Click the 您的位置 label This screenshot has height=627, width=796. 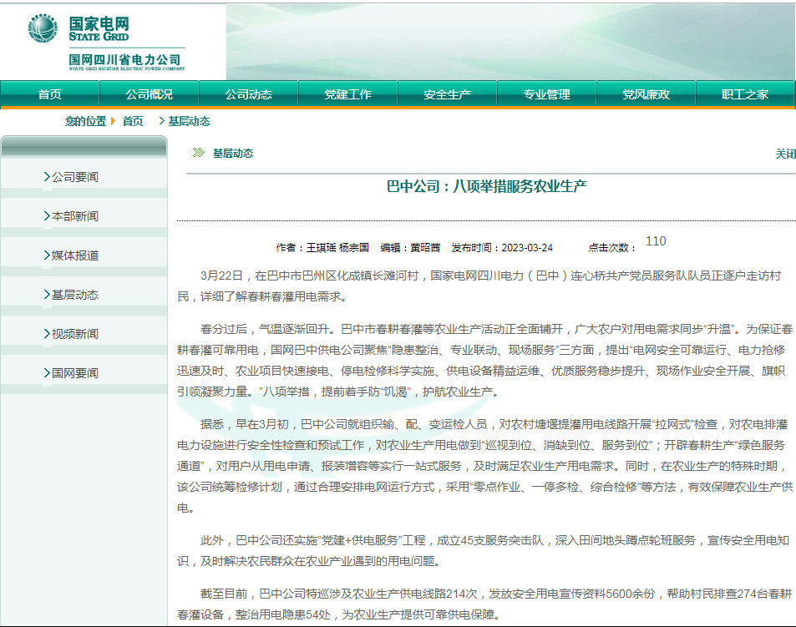click(x=85, y=121)
